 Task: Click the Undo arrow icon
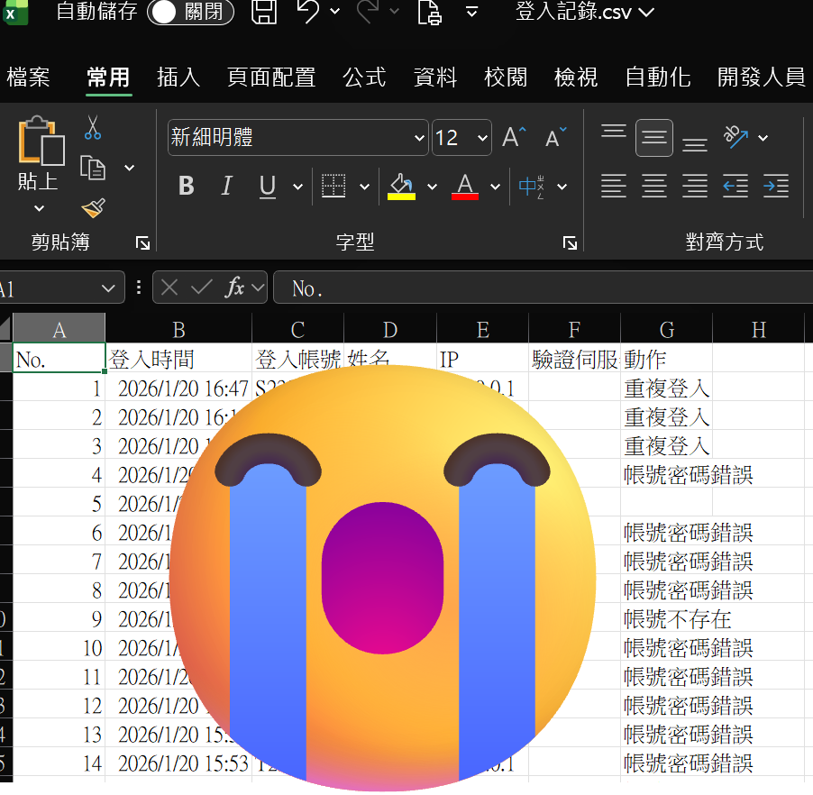308,12
